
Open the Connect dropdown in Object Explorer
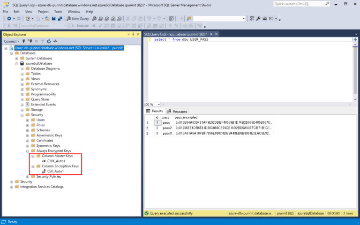point(11,41)
